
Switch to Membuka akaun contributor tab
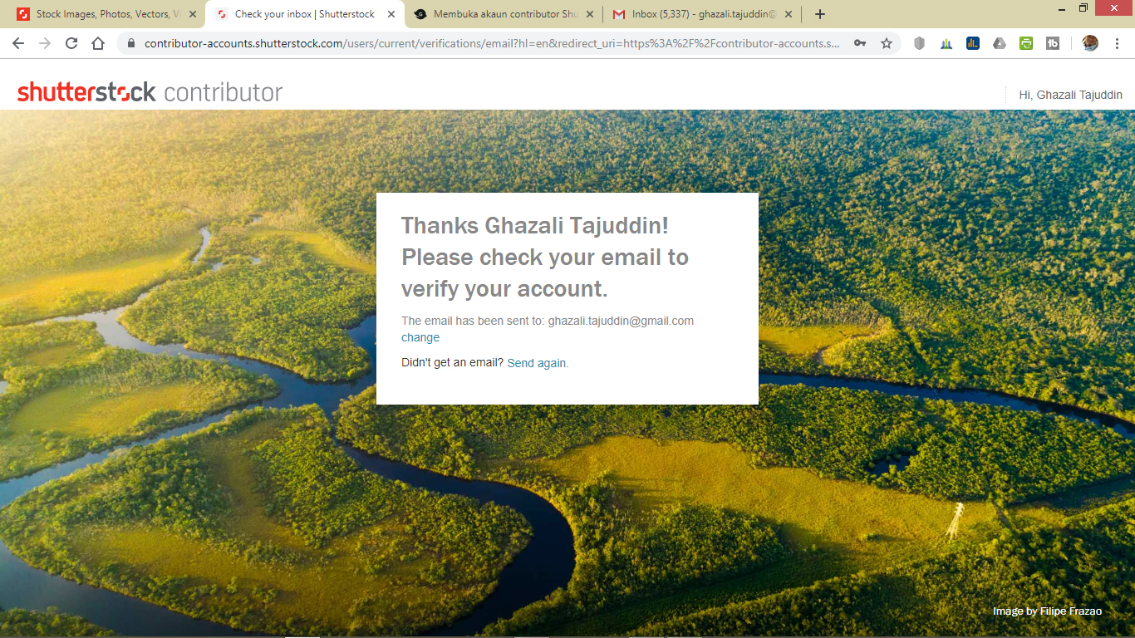pyautogui.click(x=504, y=14)
